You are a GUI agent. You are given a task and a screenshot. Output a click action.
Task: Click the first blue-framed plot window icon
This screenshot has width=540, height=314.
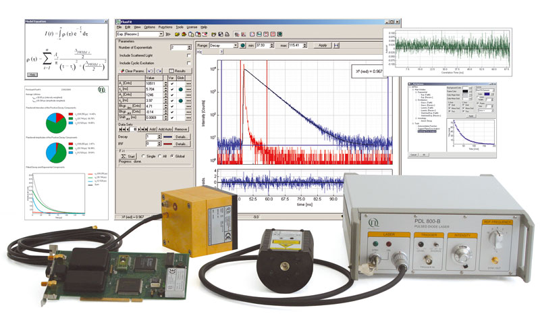point(252,34)
